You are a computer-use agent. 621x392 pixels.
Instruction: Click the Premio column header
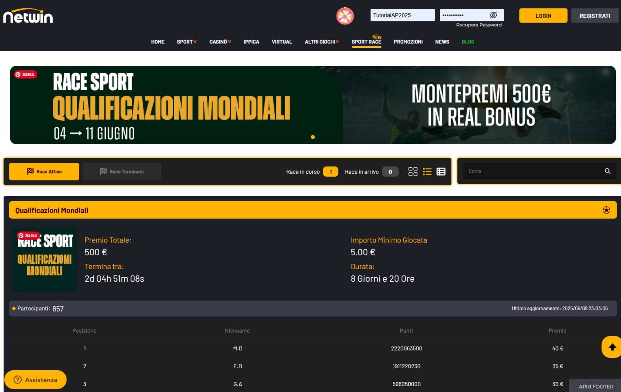pyautogui.click(x=557, y=331)
